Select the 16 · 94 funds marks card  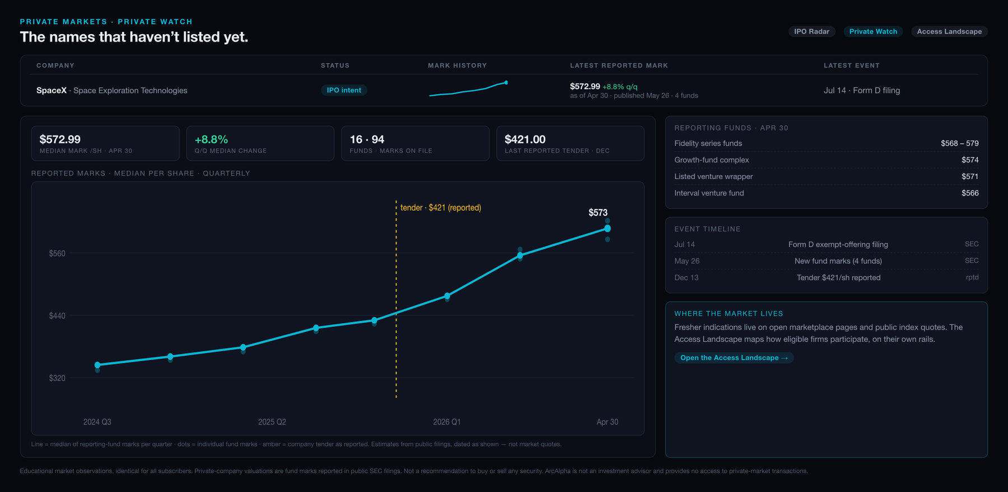coord(416,143)
